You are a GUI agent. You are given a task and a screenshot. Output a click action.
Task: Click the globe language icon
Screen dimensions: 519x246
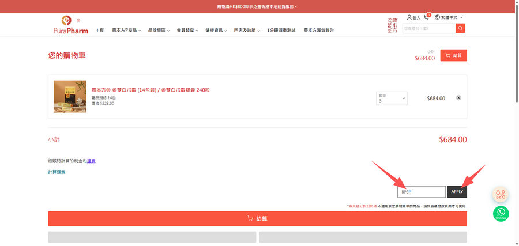(437, 17)
